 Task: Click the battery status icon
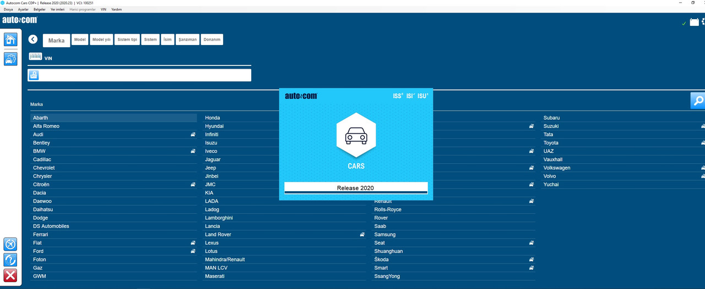tap(694, 23)
